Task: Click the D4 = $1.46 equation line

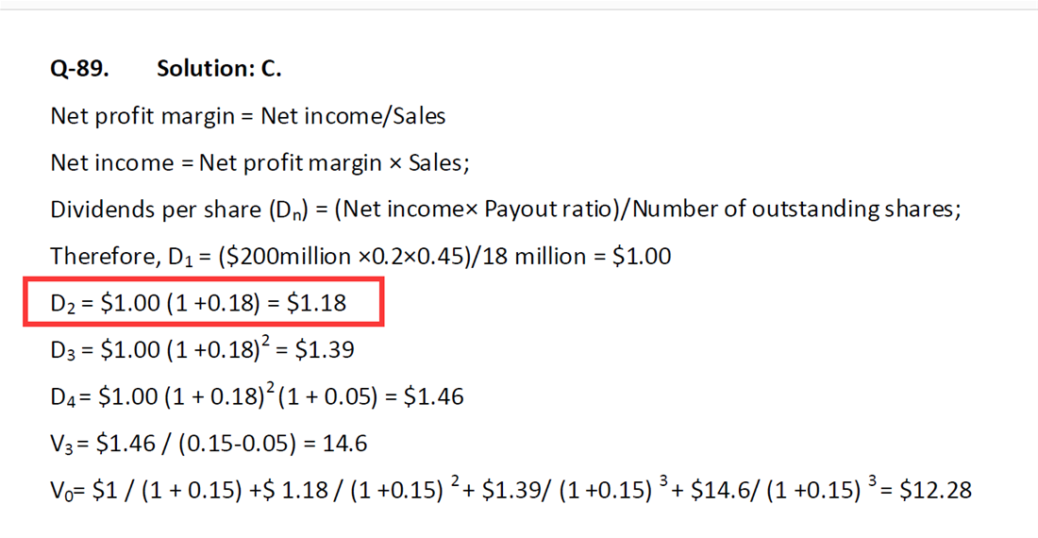Action: click(x=257, y=395)
